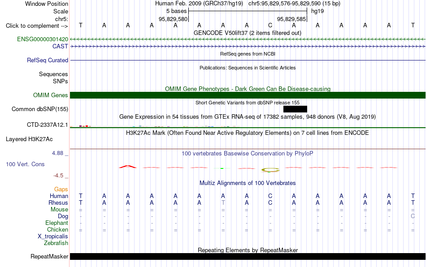Image resolution: width=426 pixels, height=267 pixels.
Task: Click the hg19 label beside the scale bar
Action: (x=317, y=11)
